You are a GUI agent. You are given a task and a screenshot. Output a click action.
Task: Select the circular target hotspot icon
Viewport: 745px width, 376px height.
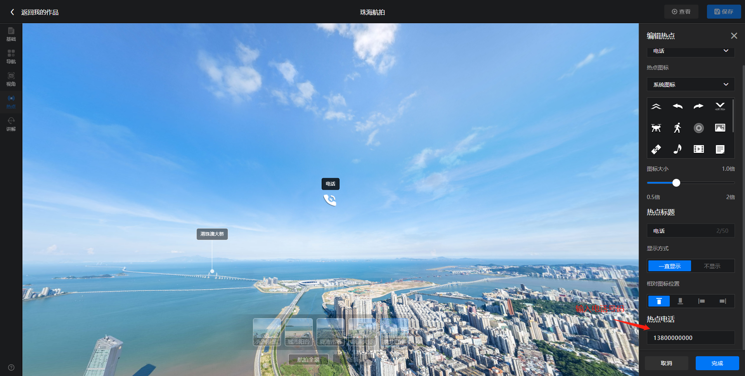698,128
